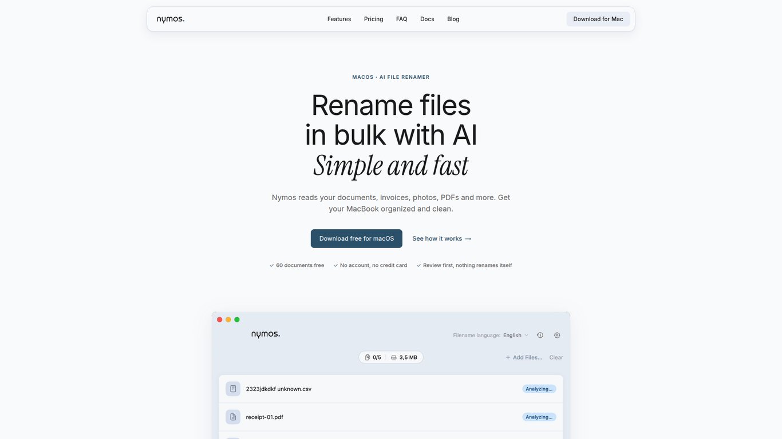The width and height of the screenshot is (782, 439).
Task: Expand the Filename language English dropdown
Action: 516,336
